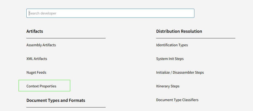Select the last link under Artifacts
The image size is (253, 111).
[41, 86]
